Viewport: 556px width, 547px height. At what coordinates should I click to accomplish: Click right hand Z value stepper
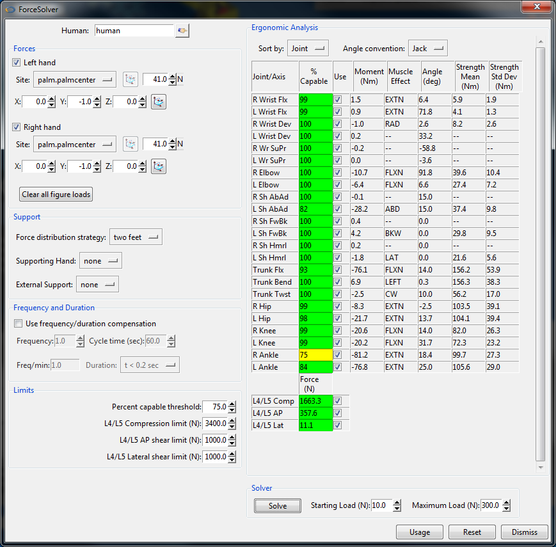coord(143,166)
